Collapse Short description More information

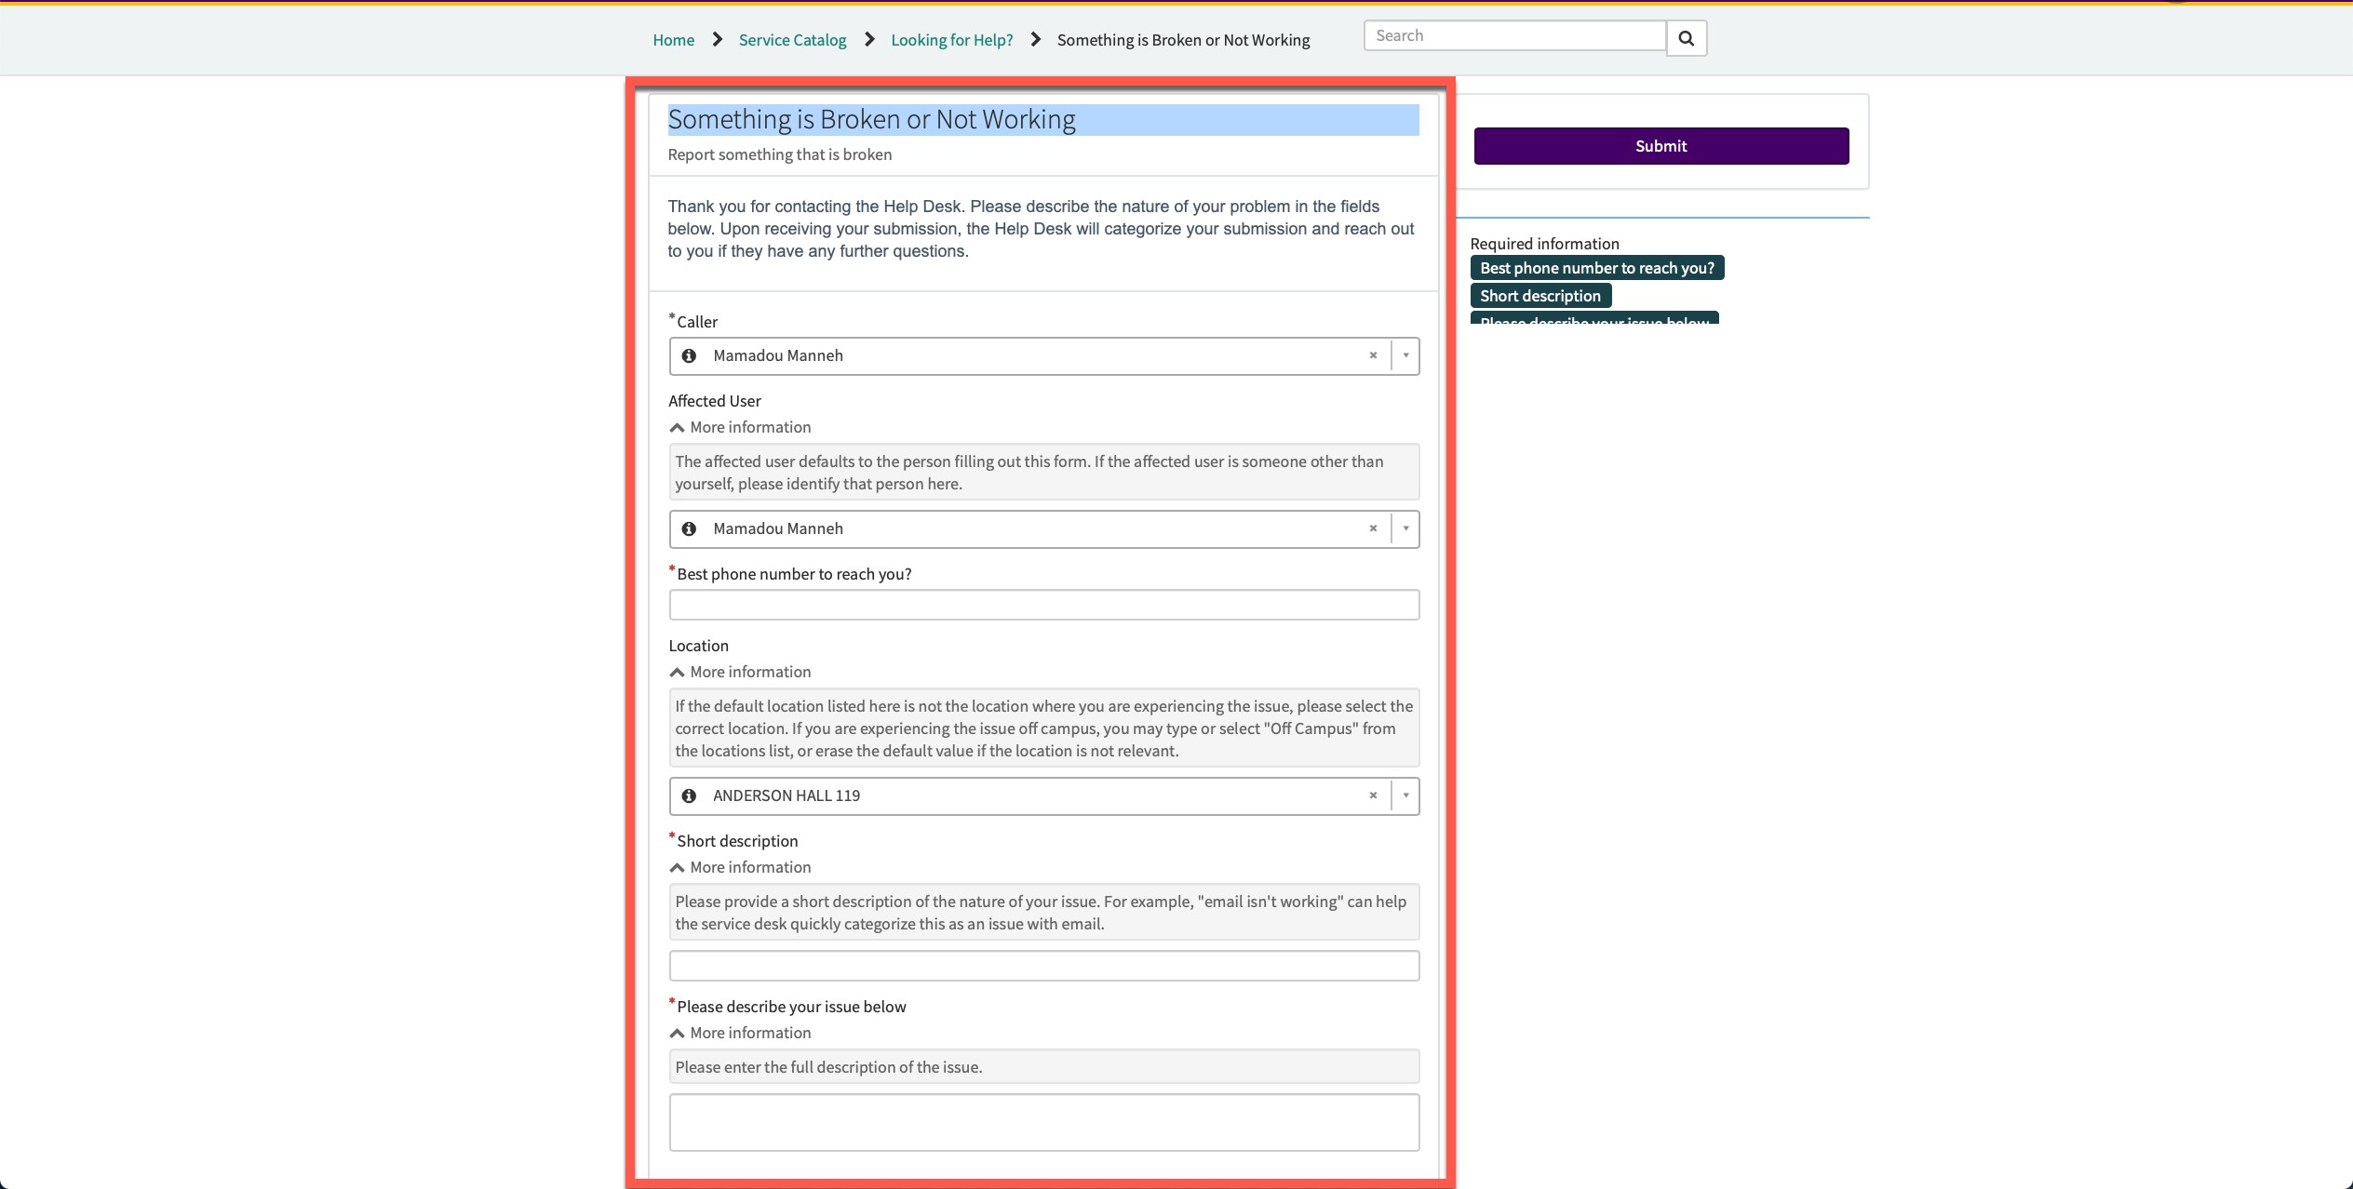click(740, 867)
